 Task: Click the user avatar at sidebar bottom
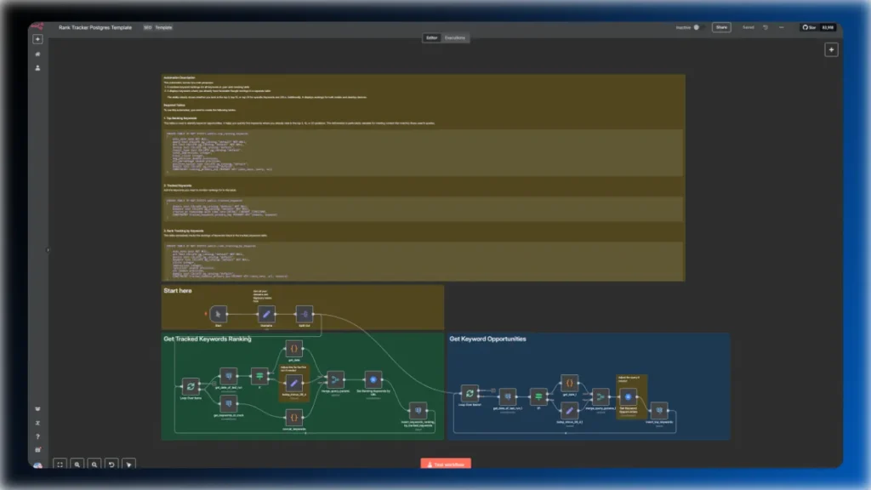pos(37,465)
